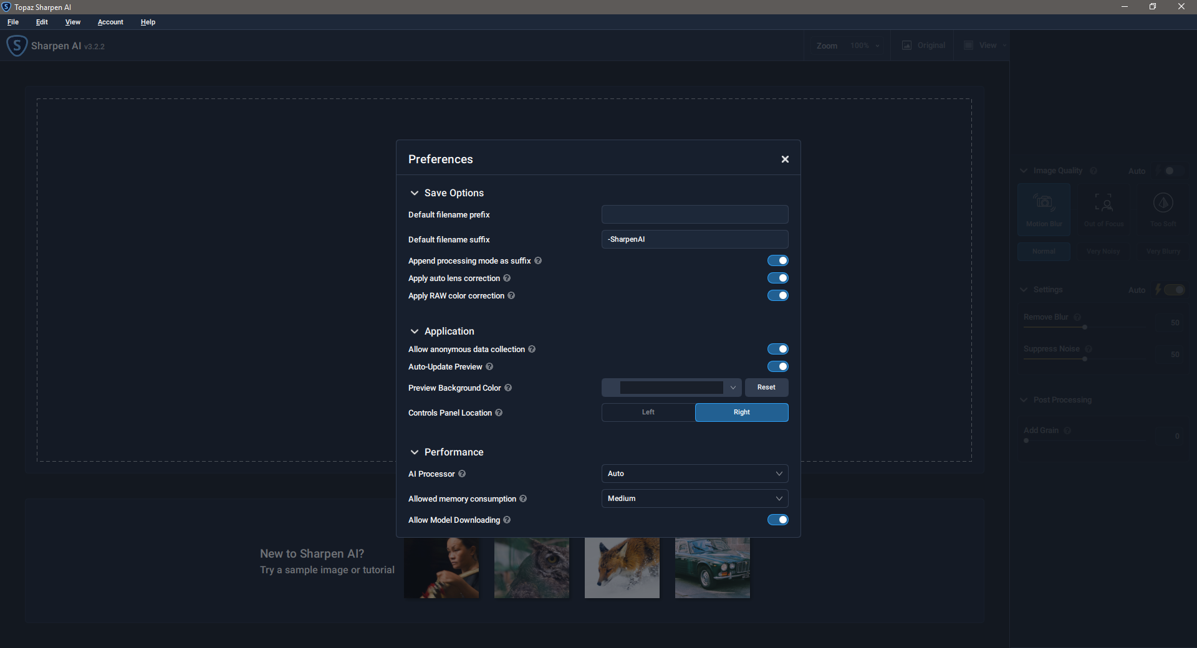Open the Account menu
The width and height of the screenshot is (1197, 648).
110,22
